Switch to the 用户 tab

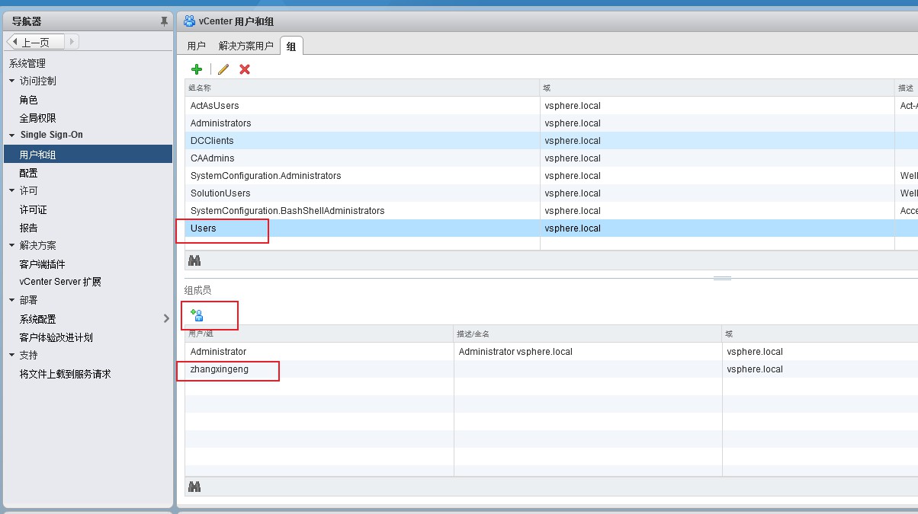point(197,46)
